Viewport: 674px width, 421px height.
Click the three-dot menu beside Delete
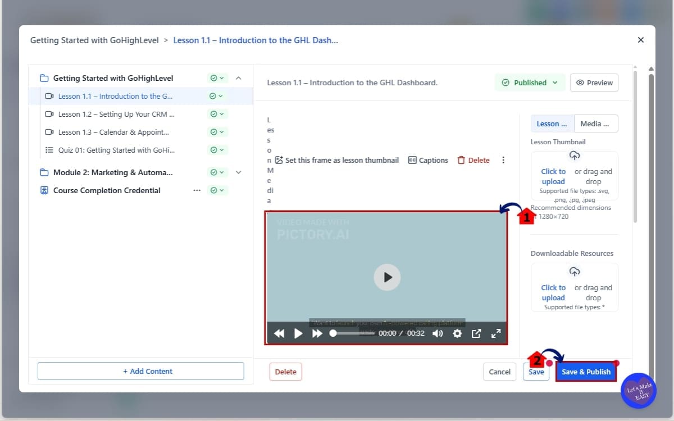coord(503,160)
